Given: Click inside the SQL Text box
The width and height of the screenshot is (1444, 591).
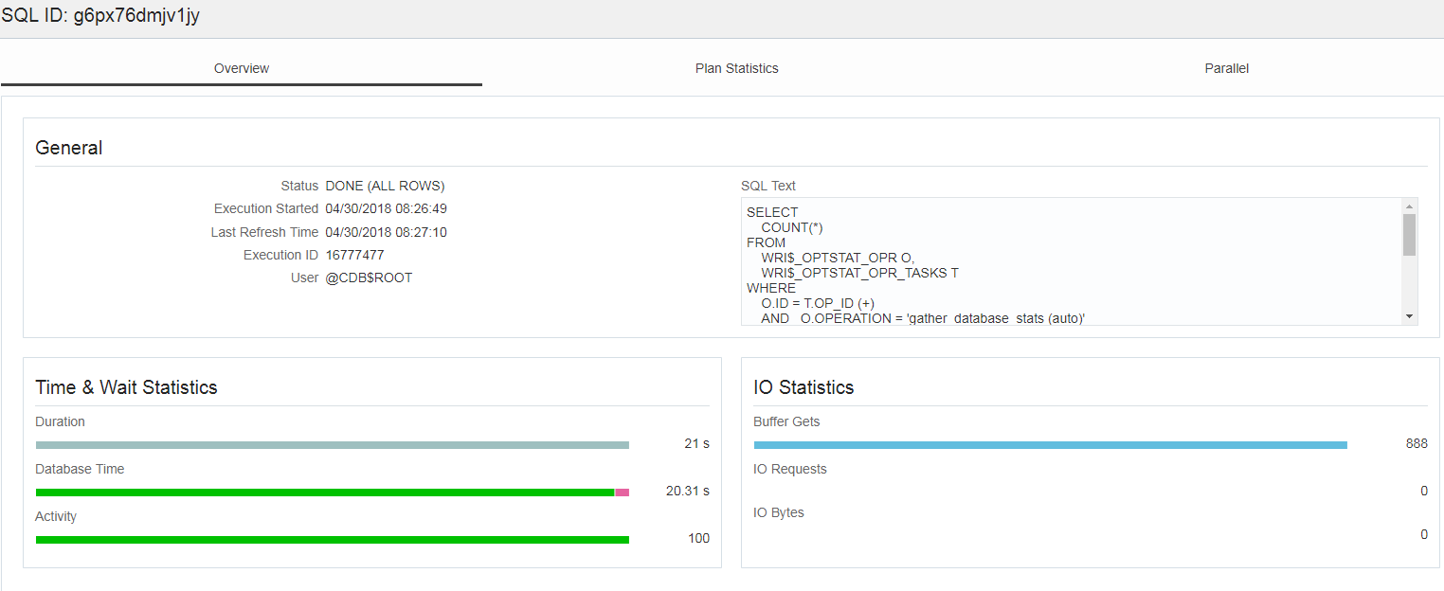Looking at the screenshot, I should pos(1072,261).
